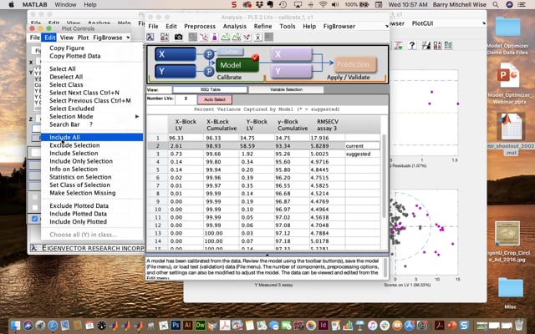The width and height of the screenshot is (535, 334).
Task: Click the purple flask icon in Analysis toolbar
Action: [x=214, y=37]
